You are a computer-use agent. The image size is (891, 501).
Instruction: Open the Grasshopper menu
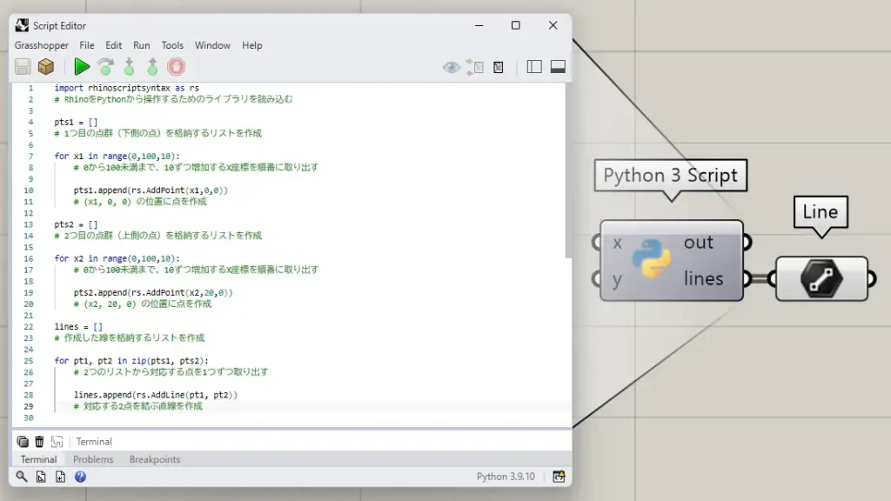coord(40,45)
